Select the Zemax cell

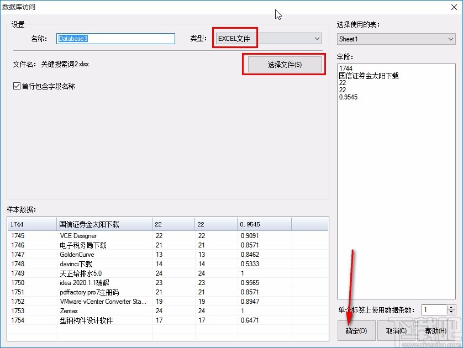click(105, 311)
